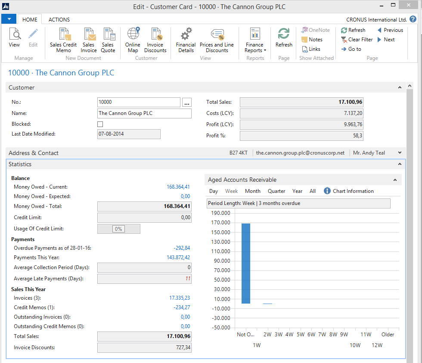Switch to the ACTIONS tab
The height and width of the screenshot is (363, 422).
click(x=59, y=19)
